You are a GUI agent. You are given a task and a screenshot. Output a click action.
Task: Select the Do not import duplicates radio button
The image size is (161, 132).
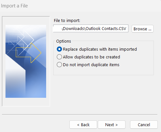point(59,65)
